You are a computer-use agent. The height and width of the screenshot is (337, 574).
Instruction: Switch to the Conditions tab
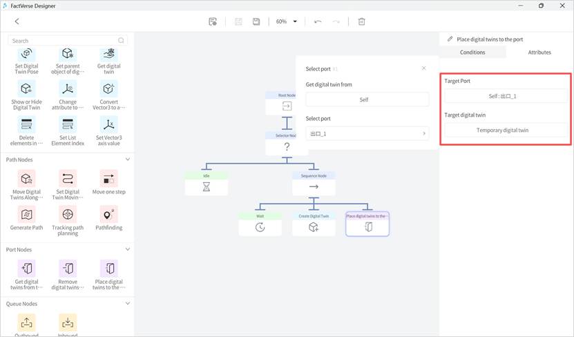[472, 52]
